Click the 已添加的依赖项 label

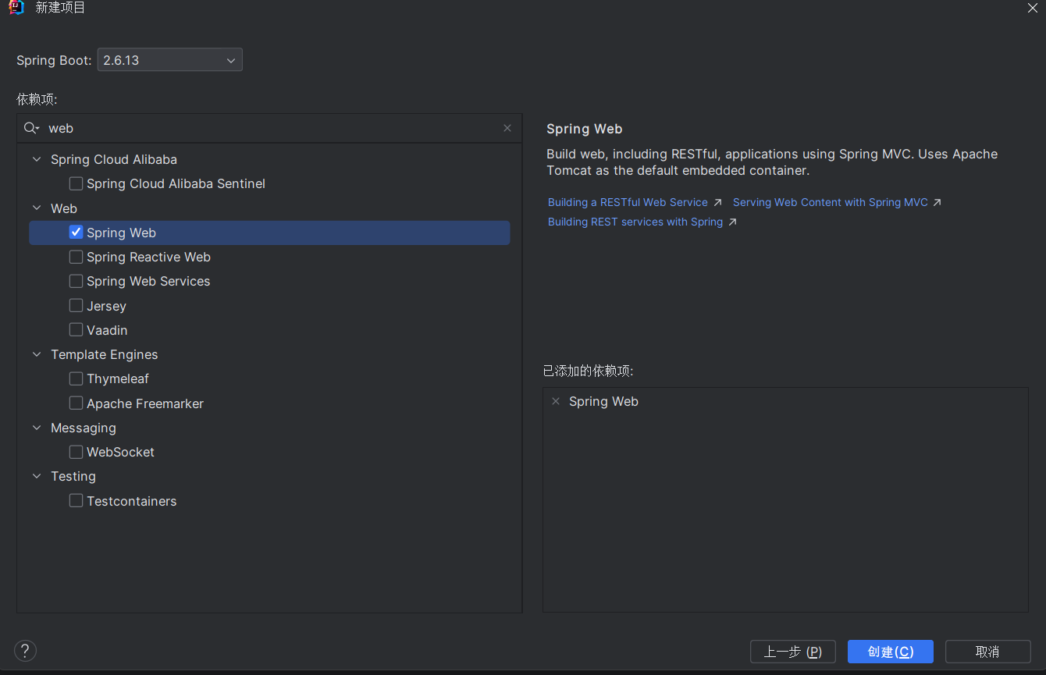pos(588,371)
